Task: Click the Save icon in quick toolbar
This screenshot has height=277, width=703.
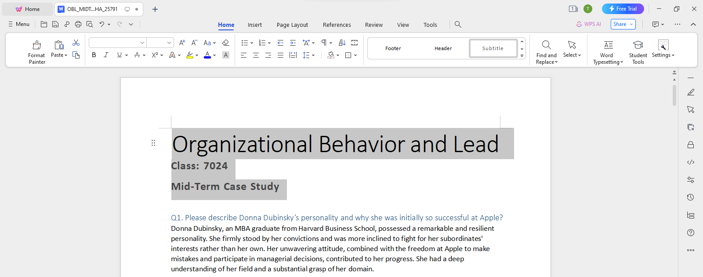Action: pyautogui.click(x=55, y=24)
